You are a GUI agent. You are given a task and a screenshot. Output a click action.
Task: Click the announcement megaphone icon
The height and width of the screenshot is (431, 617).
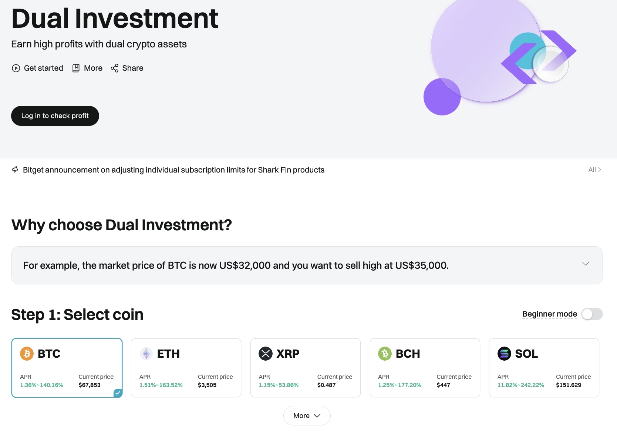click(15, 170)
